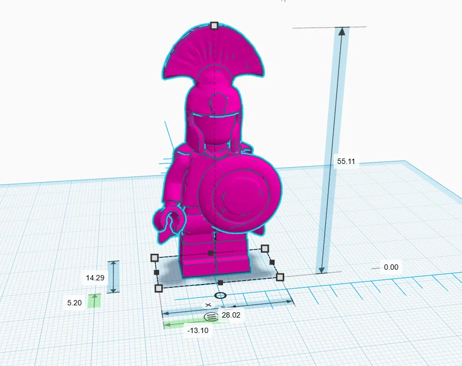
Task: Select the back-left white corner handle
Action: coord(154,258)
